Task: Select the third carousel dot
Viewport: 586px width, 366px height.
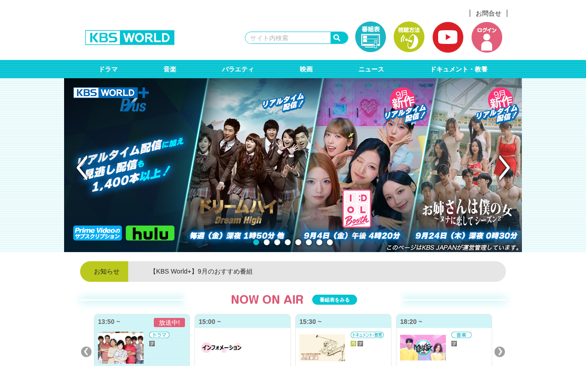Action: point(277,242)
